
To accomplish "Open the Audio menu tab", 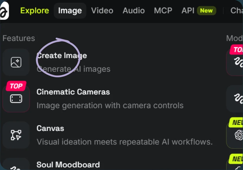I will [x=134, y=11].
